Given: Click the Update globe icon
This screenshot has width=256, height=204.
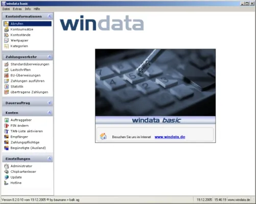Looking at the screenshot, I should point(6,177).
